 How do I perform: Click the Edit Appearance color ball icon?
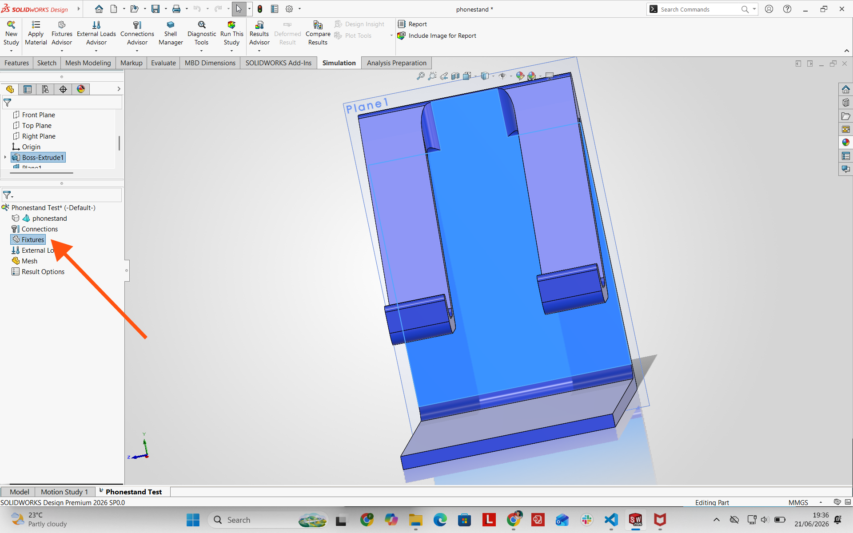(520, 76)
